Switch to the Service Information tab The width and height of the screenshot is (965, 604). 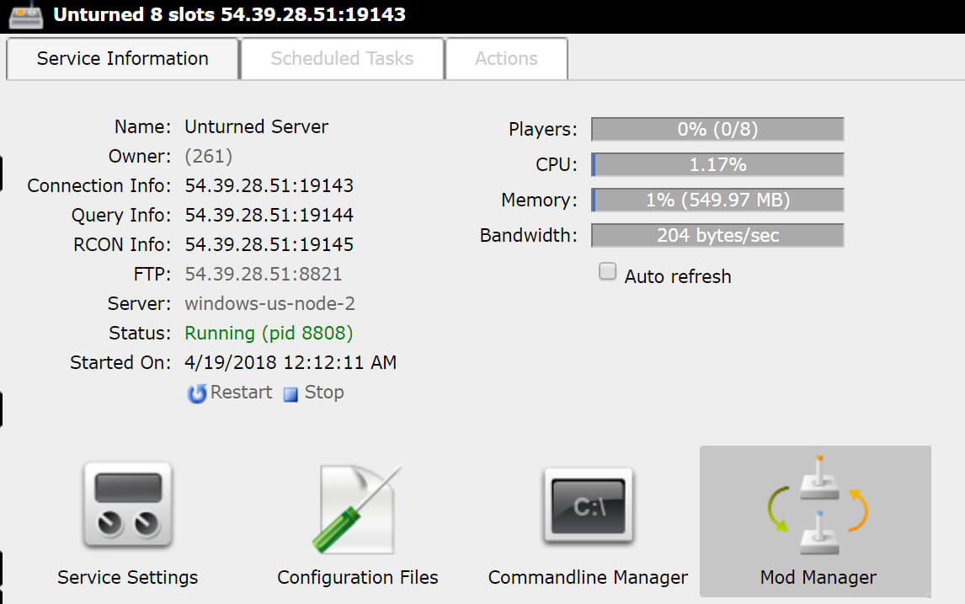coord(122,58)
